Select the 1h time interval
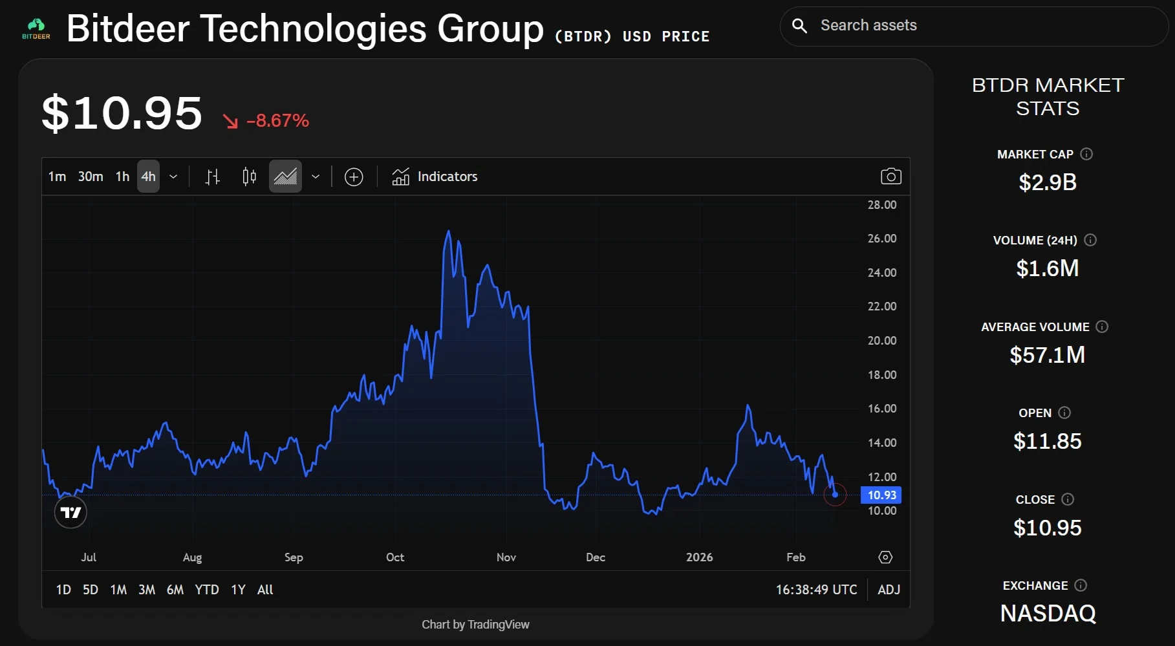1175x646 pixels. pyautogui.click(x=122, y=177)
